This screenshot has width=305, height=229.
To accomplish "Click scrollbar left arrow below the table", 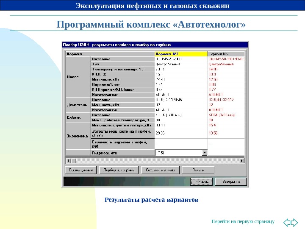I will pos(68,161).
